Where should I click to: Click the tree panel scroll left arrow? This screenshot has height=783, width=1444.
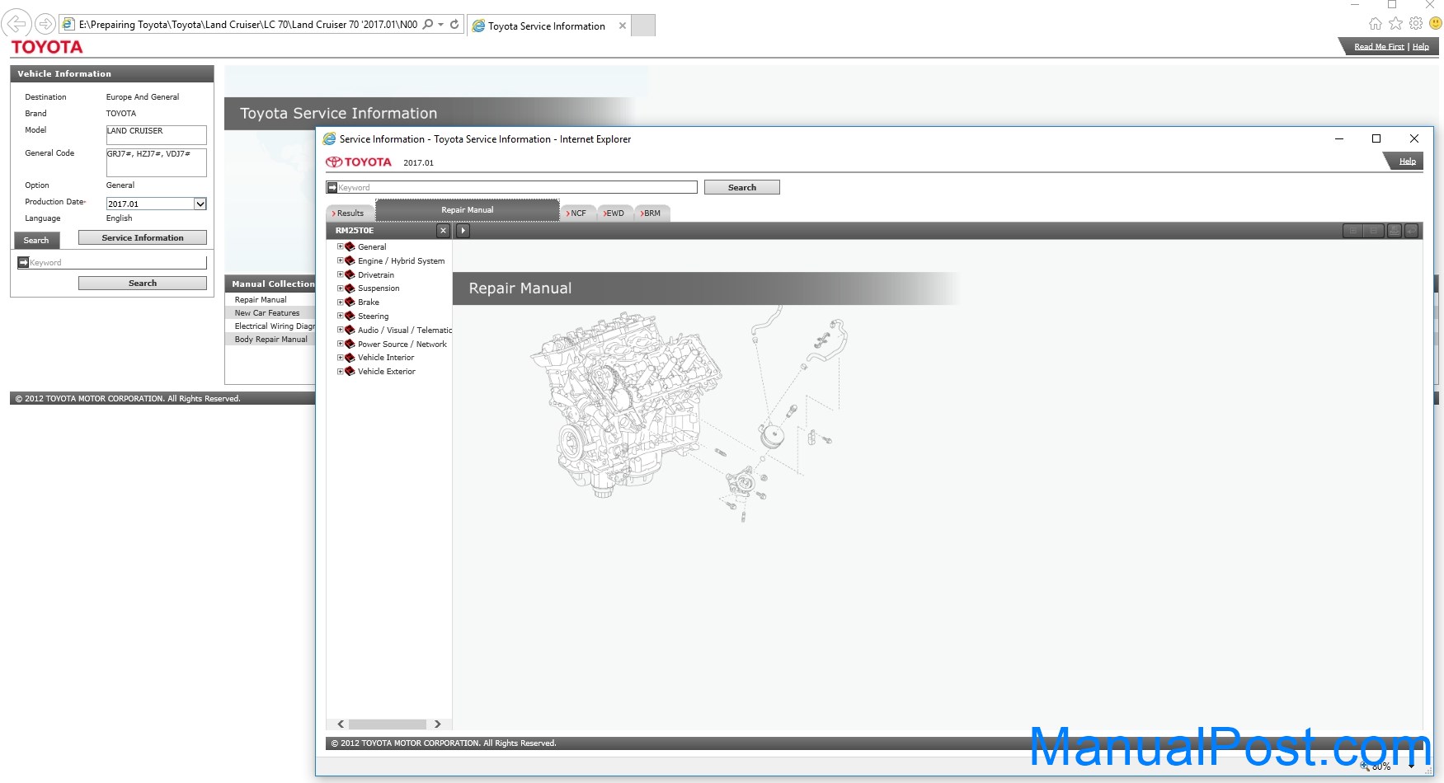tap(341, 724)
